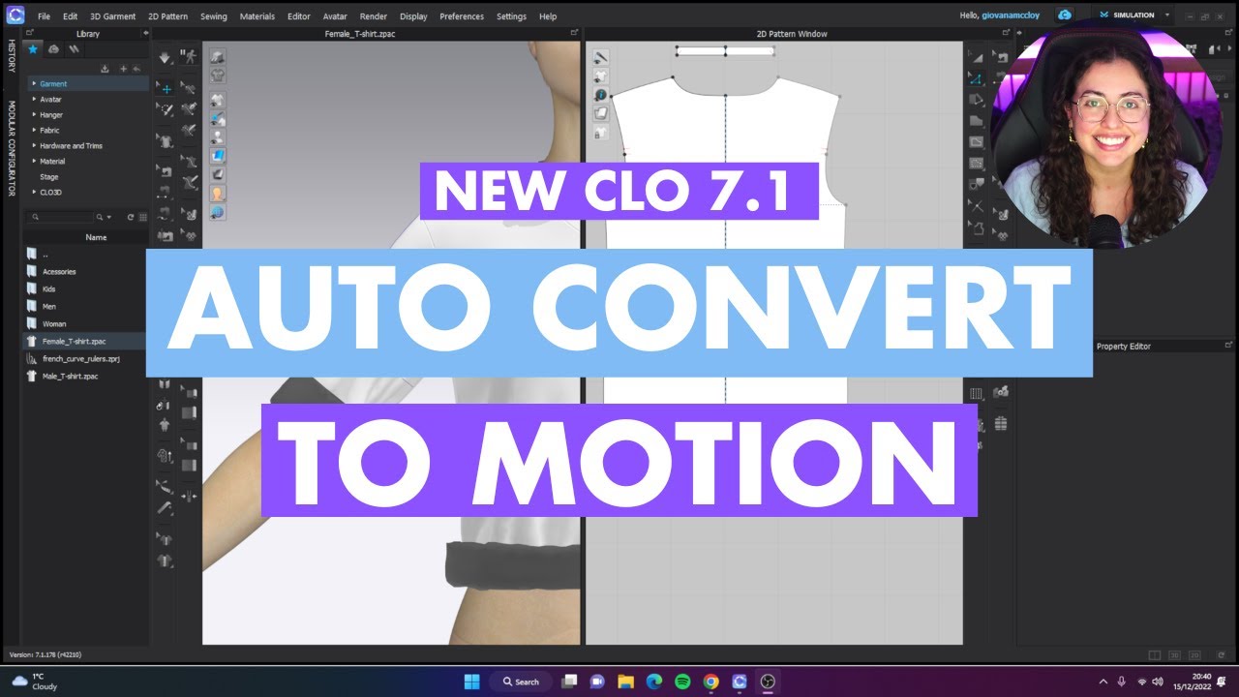Select the Select/Move tool with blue cross
This screenshot has width=1239, height=697.
[166, 88]
